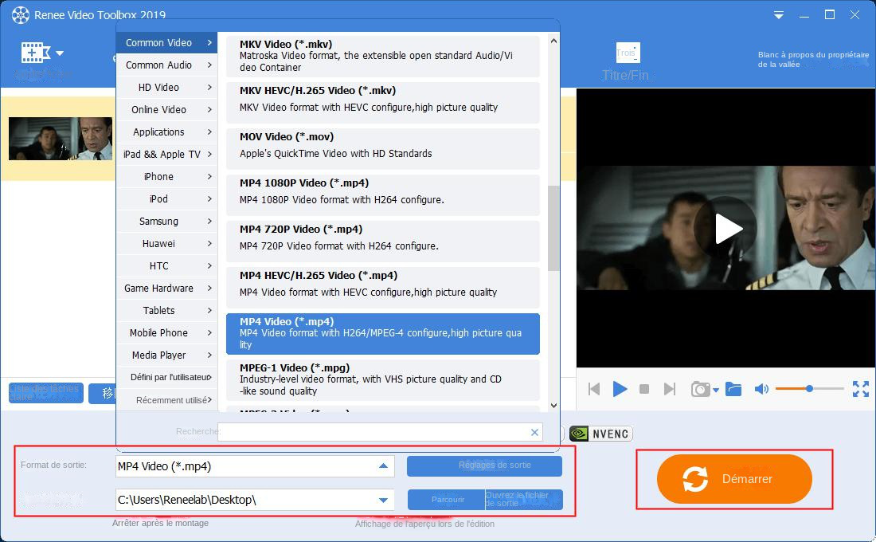The image size is (876, 542).
Task: Play the video preview
Action: (620, 389)
